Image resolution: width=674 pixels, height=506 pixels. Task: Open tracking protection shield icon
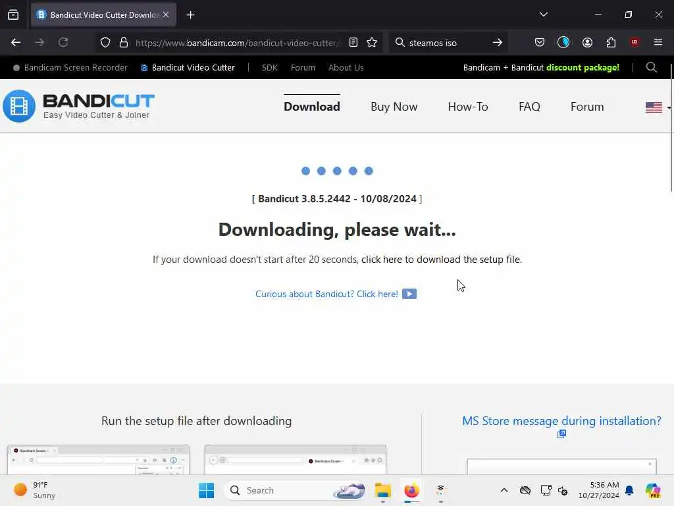click(x=105, y=42)
